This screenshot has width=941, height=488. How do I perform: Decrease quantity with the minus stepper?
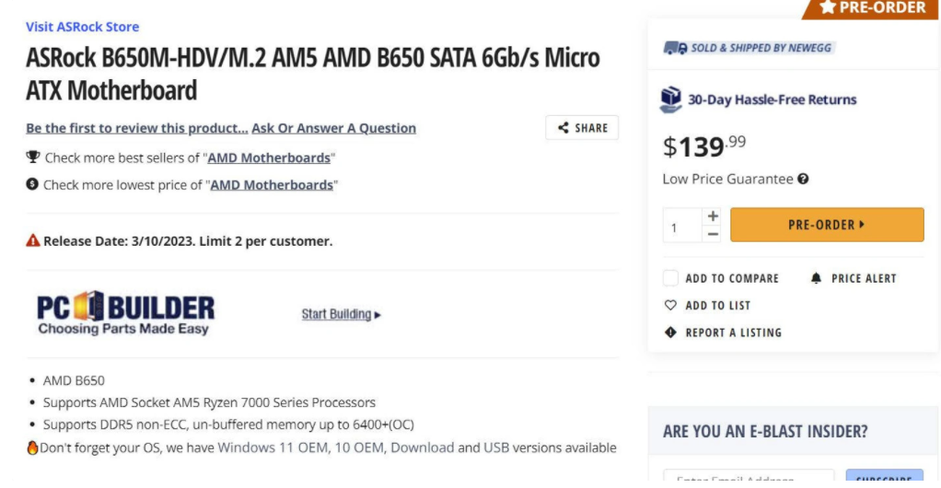pyautogui.click(x=712, y=234)
